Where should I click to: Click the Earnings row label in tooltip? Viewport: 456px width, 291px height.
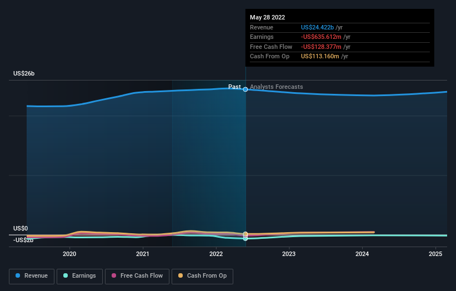pos(262,37)
